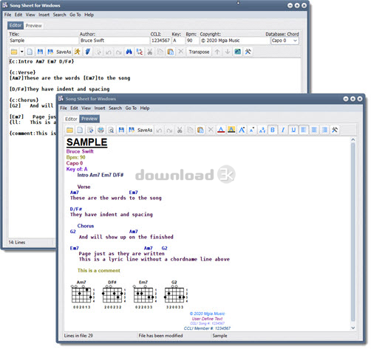371x349 pixels.
Task: Click the replace icon next to the binoculars
Action: [140, 52]
